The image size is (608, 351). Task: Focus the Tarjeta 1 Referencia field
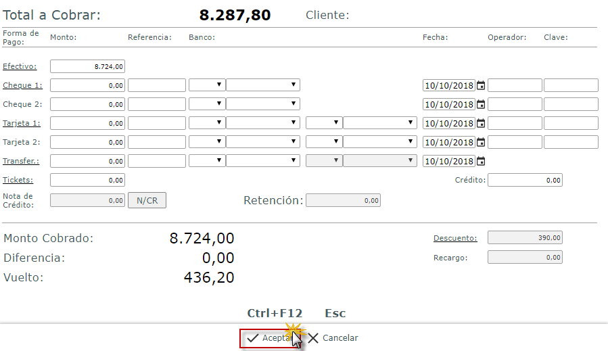(x=157, y=123)
